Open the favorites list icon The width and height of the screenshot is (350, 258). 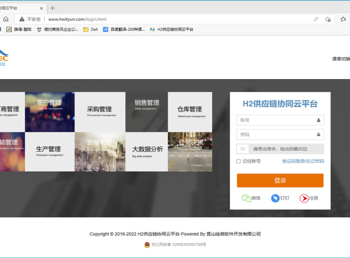coord(343,19)
